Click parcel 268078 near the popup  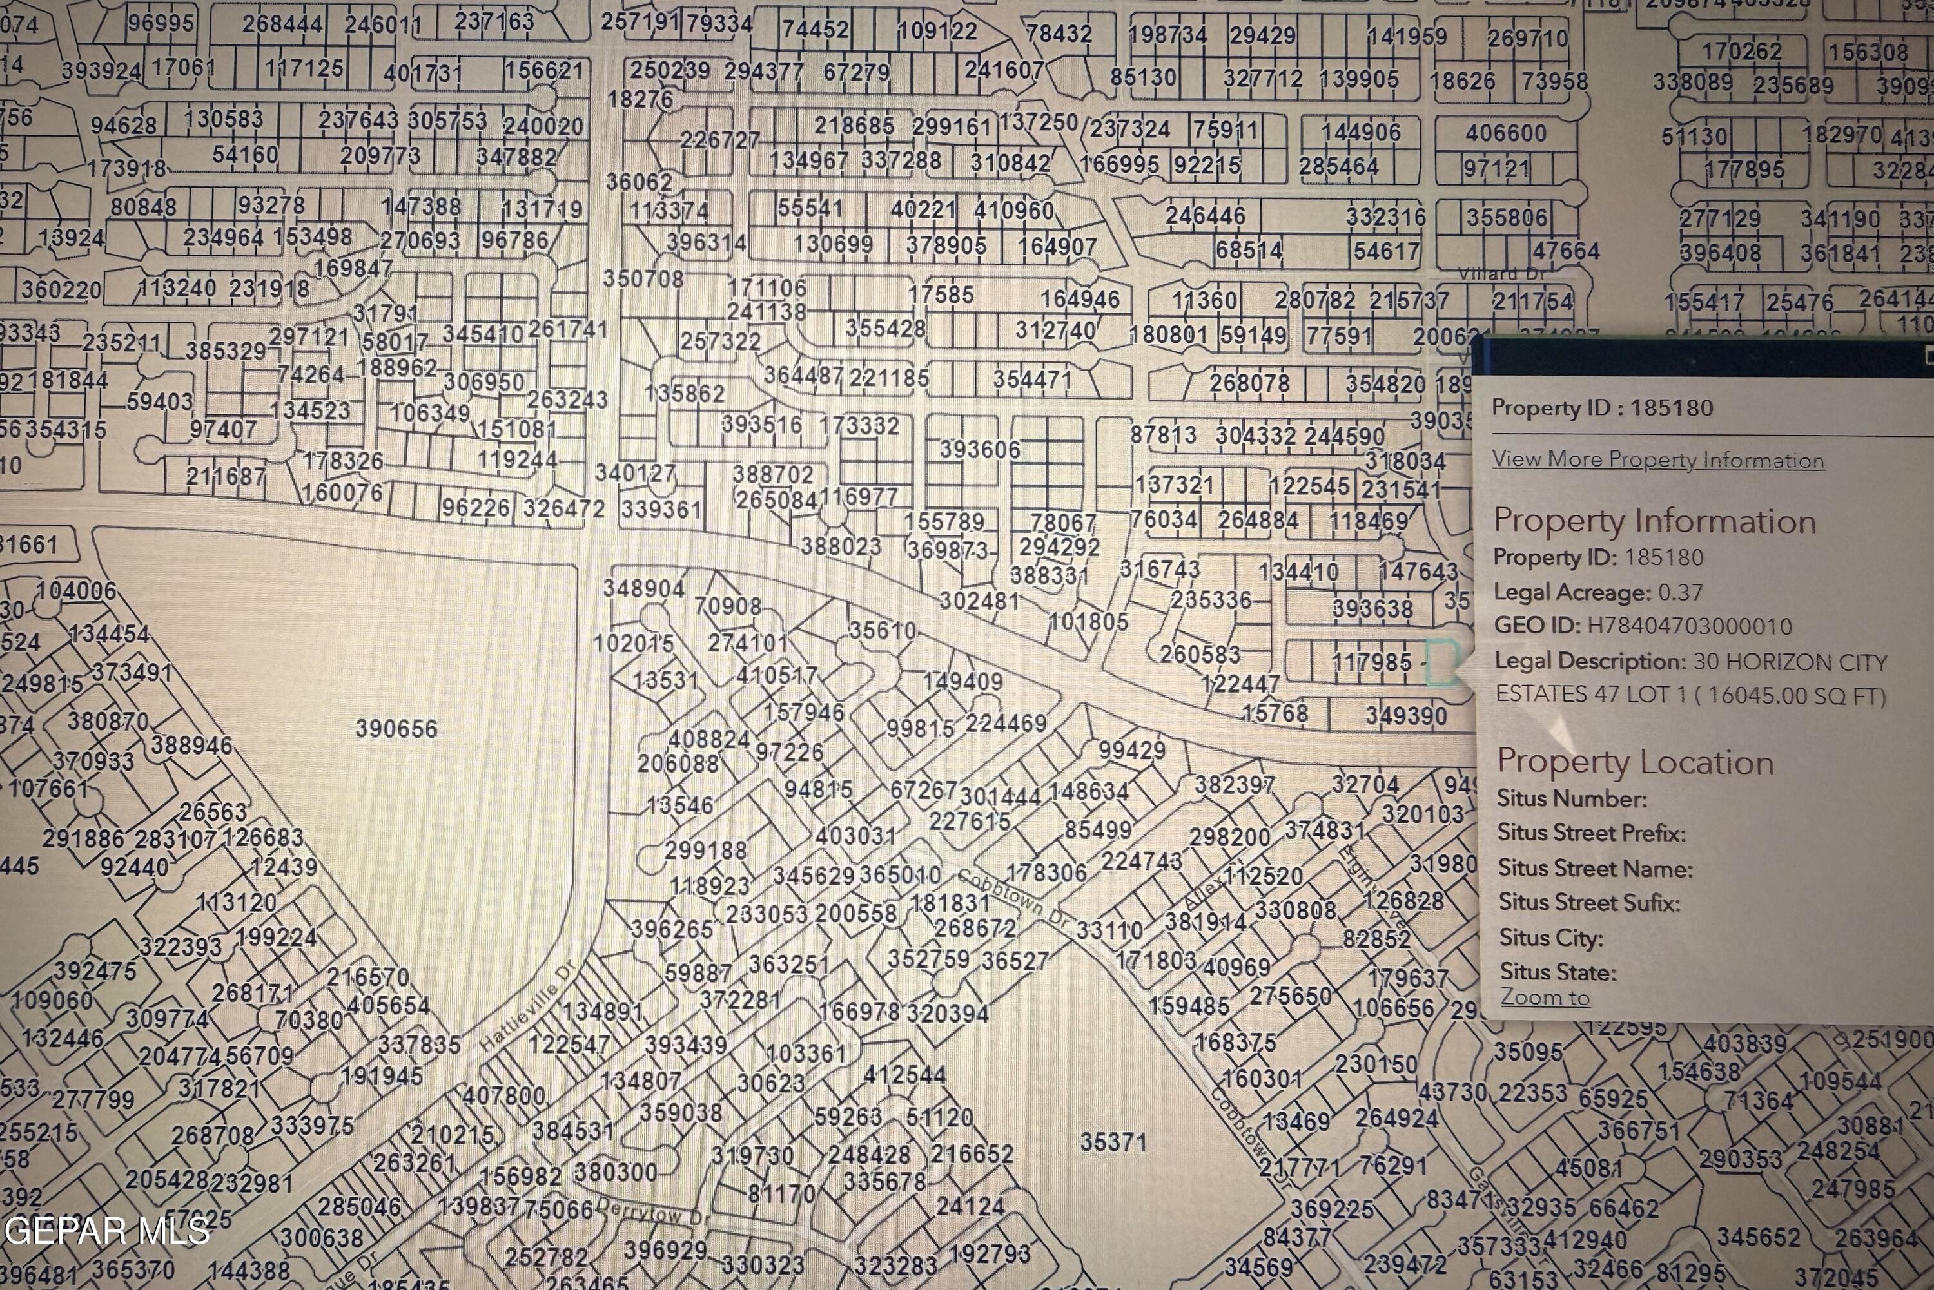pyautogui.click(x=1249, y=383)
